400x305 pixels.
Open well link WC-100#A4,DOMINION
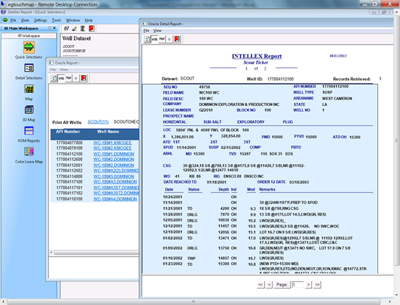pos(115,199)
